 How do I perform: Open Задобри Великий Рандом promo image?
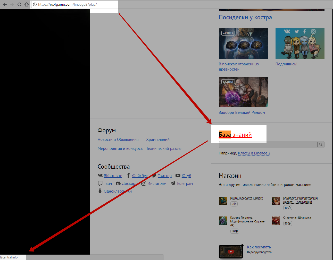click(x=243, y=92)
